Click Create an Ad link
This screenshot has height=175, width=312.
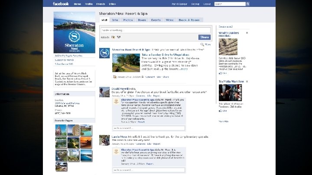click(225, 27)
